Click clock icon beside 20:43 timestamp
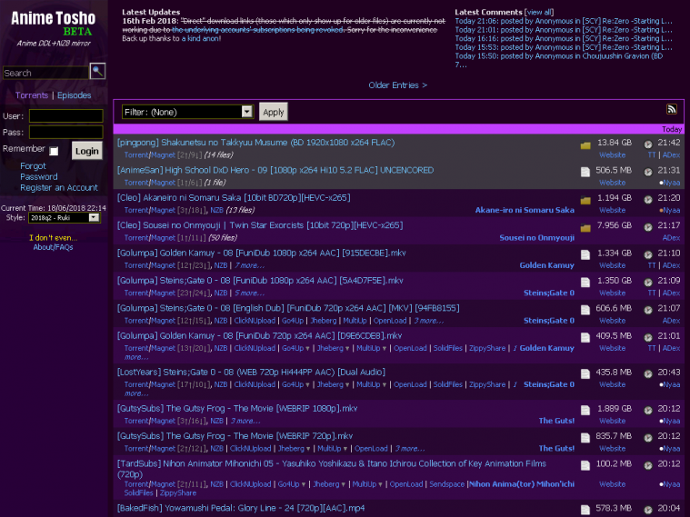The width and height of the screenshot is (690, 517). coord(648,374)
